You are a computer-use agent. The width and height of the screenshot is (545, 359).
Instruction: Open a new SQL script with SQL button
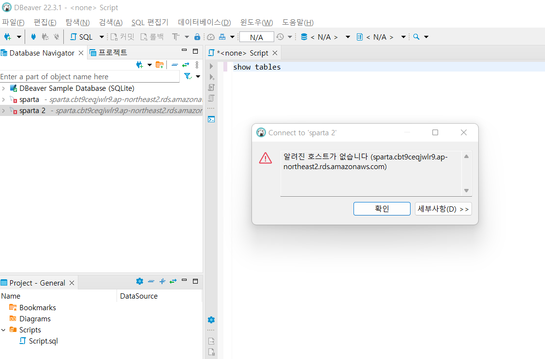(x=81, y=37)
